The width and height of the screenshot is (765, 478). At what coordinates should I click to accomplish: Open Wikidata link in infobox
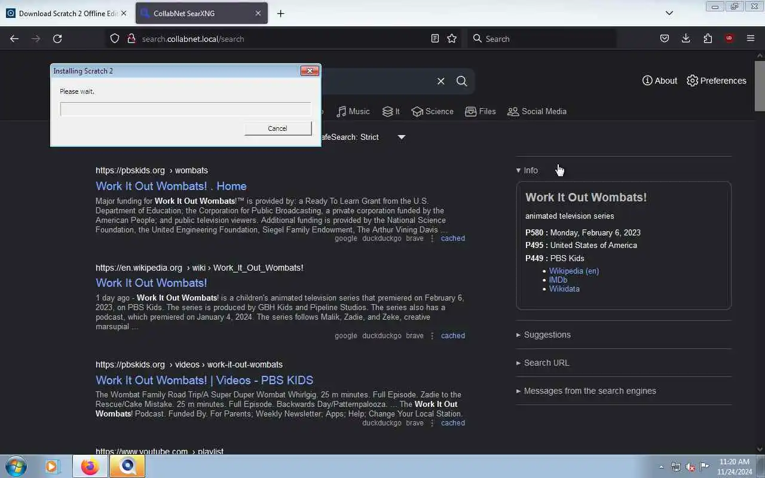pyautogui.click(x=564, y=289)
